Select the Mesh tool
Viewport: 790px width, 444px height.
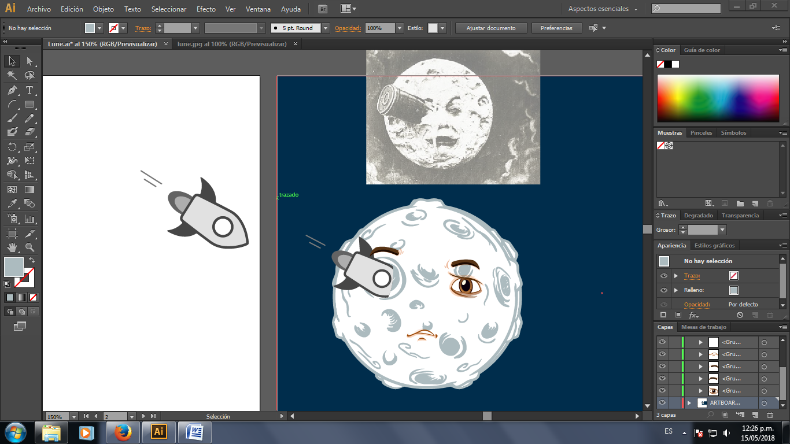tap(12, 190)
